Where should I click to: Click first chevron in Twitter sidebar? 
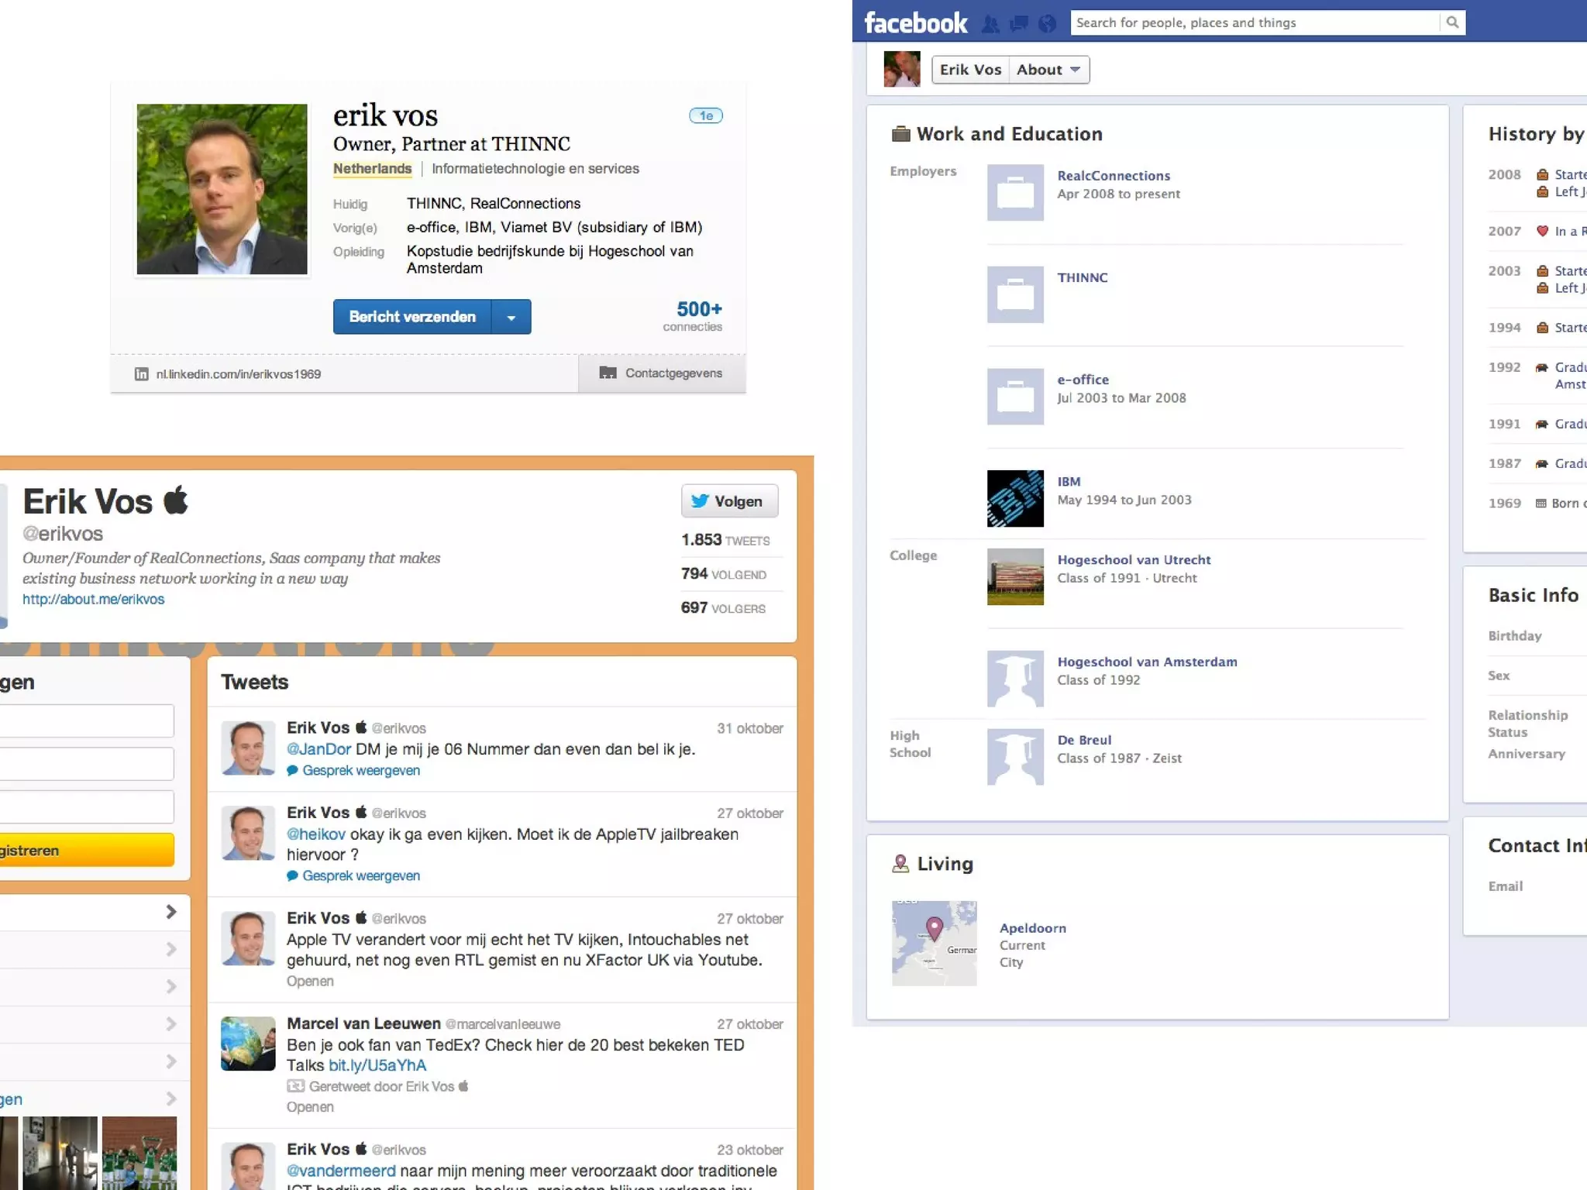[x=171, y=912]
